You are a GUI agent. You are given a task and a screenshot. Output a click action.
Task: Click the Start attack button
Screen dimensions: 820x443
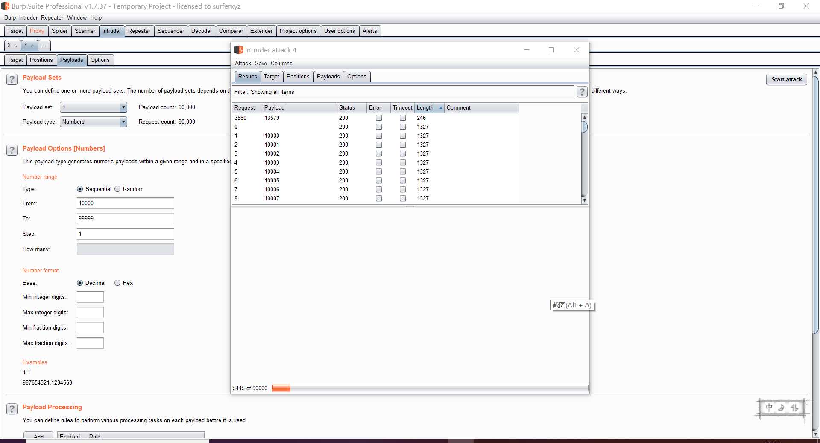[x=787, y=79]
